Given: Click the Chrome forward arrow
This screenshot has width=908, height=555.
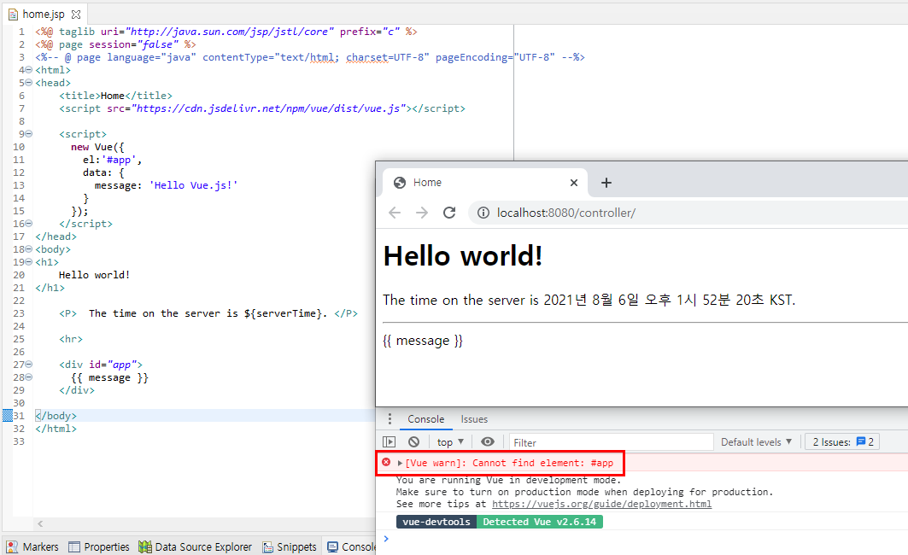Looking at the screenshot, I should point(422,213).
